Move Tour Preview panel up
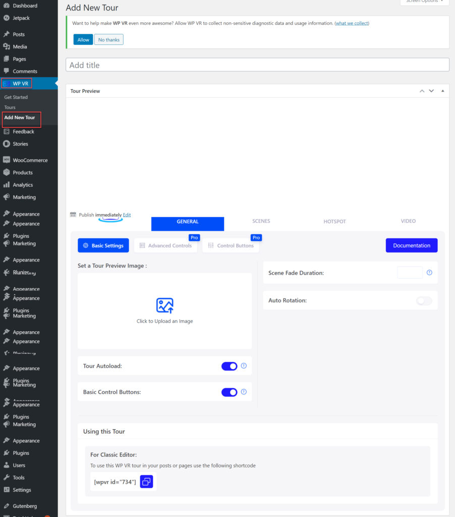This screenshot has height=517, width=455. (x=422, y=91)
